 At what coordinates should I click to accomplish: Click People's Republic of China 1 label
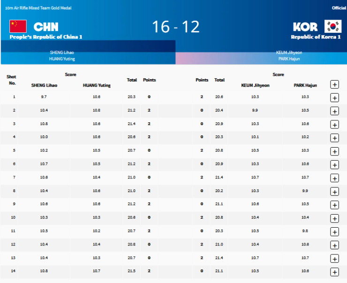tap(46, 37)
